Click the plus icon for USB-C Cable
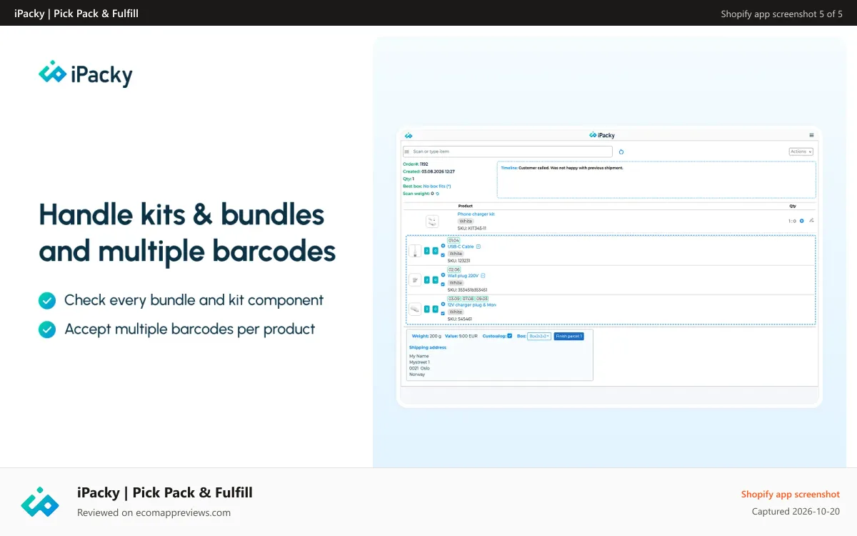857x536 pixels. [443, 246]
